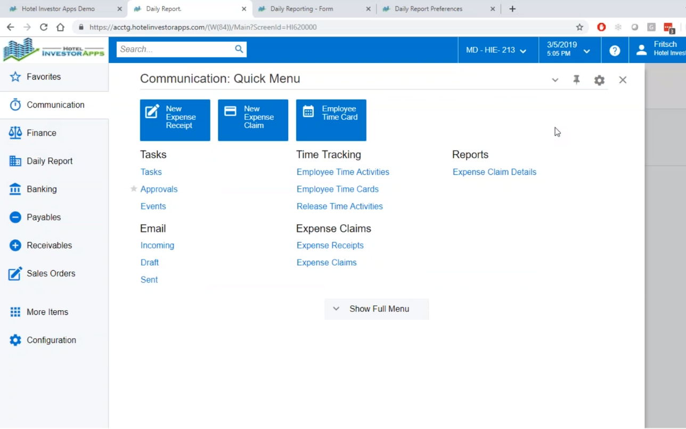The image size is (686, 429).
Task: Click the help question mark icon
Action: pyautogui.click(x=615, y=51)
